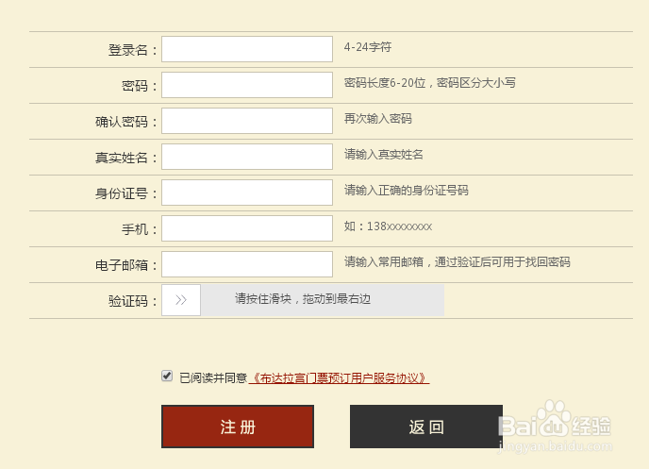
Task: Click the dark 返回 back button
Action: click(x=426, y=427)
